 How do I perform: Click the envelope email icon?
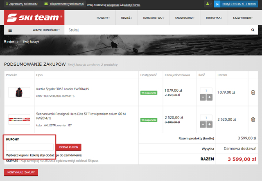46,4
